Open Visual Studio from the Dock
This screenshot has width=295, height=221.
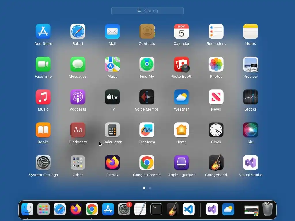[x=212, y=209]
